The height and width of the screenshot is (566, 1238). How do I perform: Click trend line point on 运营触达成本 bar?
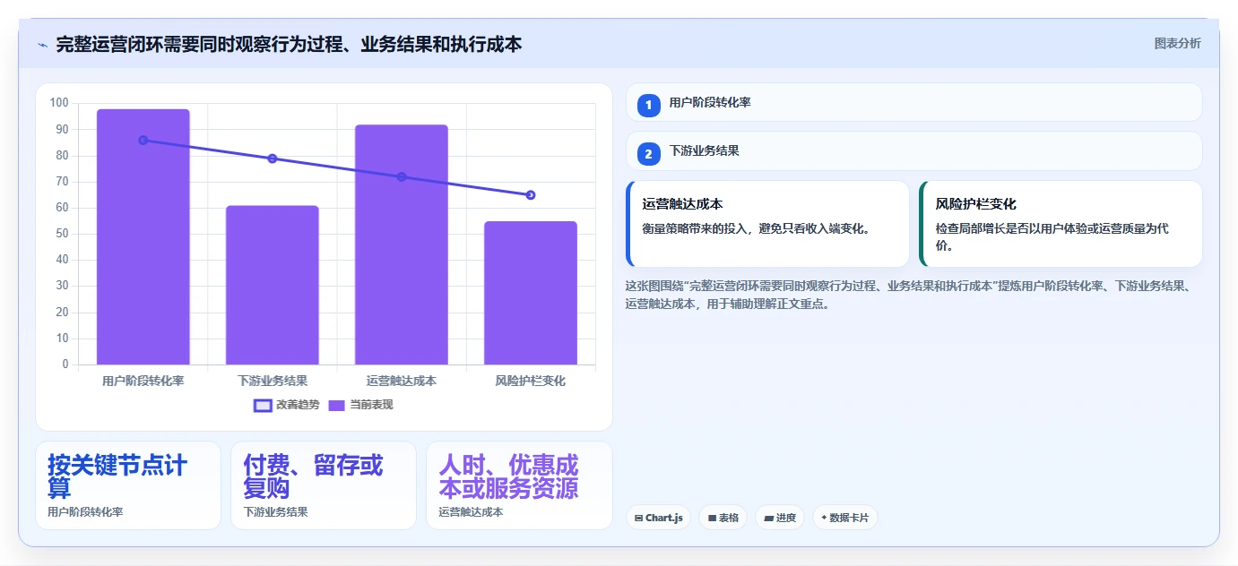(402, 176)
